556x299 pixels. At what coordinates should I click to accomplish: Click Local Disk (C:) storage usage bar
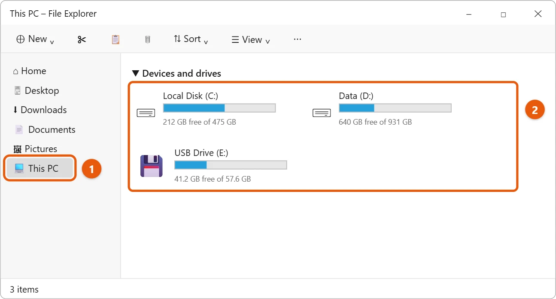pos(219,108)
